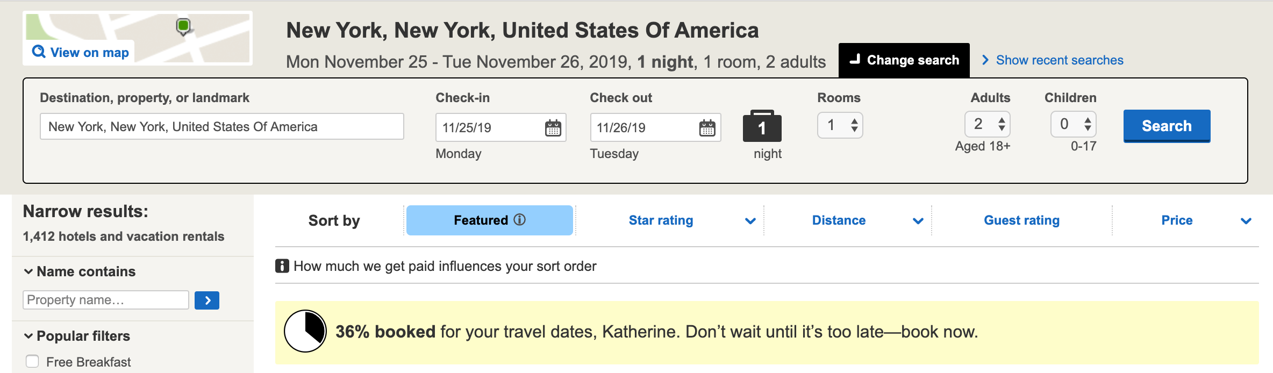
Task: Open the Children count selector
Action: tap(1073, 125)
